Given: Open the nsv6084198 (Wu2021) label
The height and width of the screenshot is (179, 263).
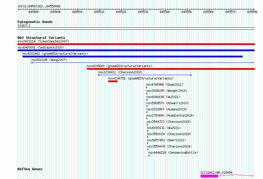Looking at the screenshot, I should [x=163, y=97].
